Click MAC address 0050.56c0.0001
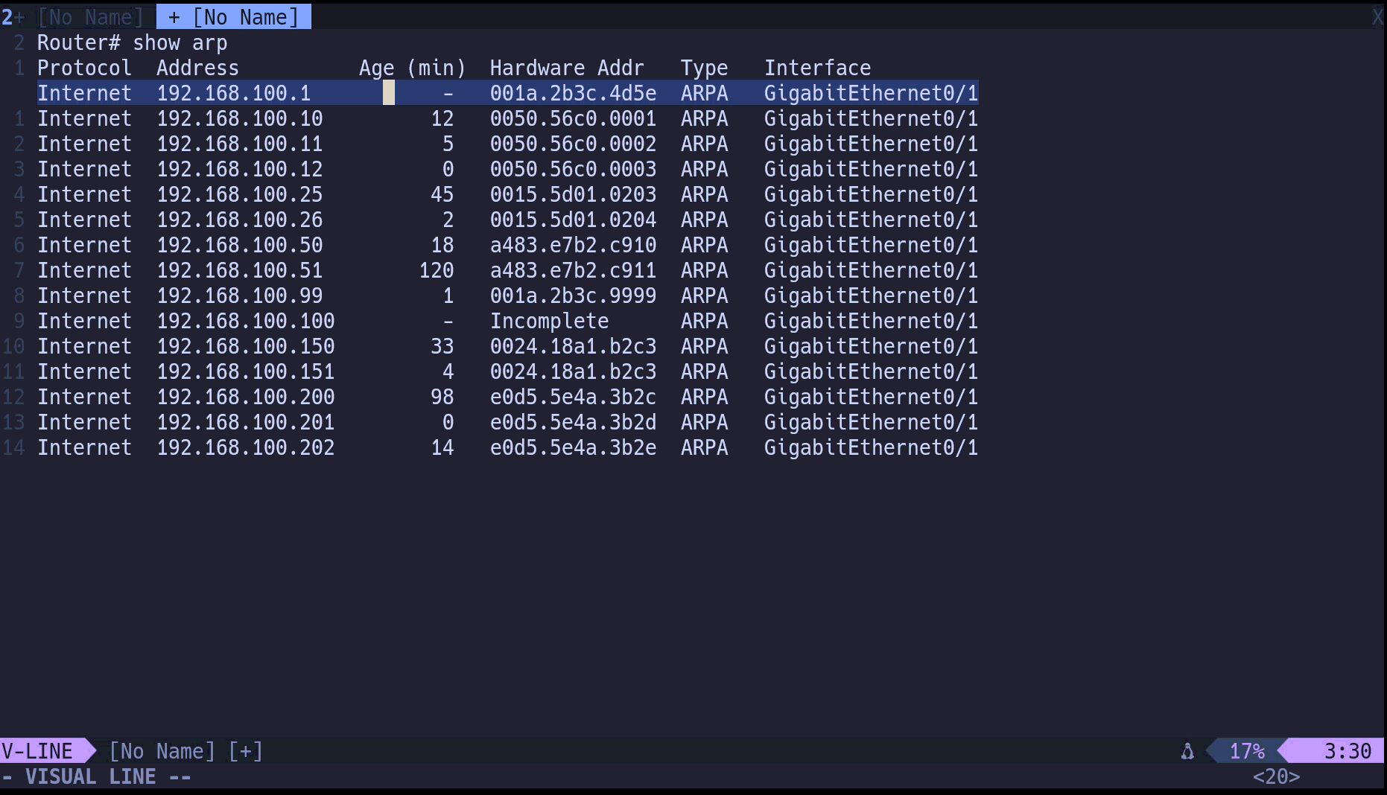Image resolution: width=1387 pixels, height=795 pixels. (x=573, y=118)
